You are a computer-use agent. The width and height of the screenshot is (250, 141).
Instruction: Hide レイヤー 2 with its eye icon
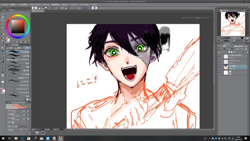coord(219,67)
